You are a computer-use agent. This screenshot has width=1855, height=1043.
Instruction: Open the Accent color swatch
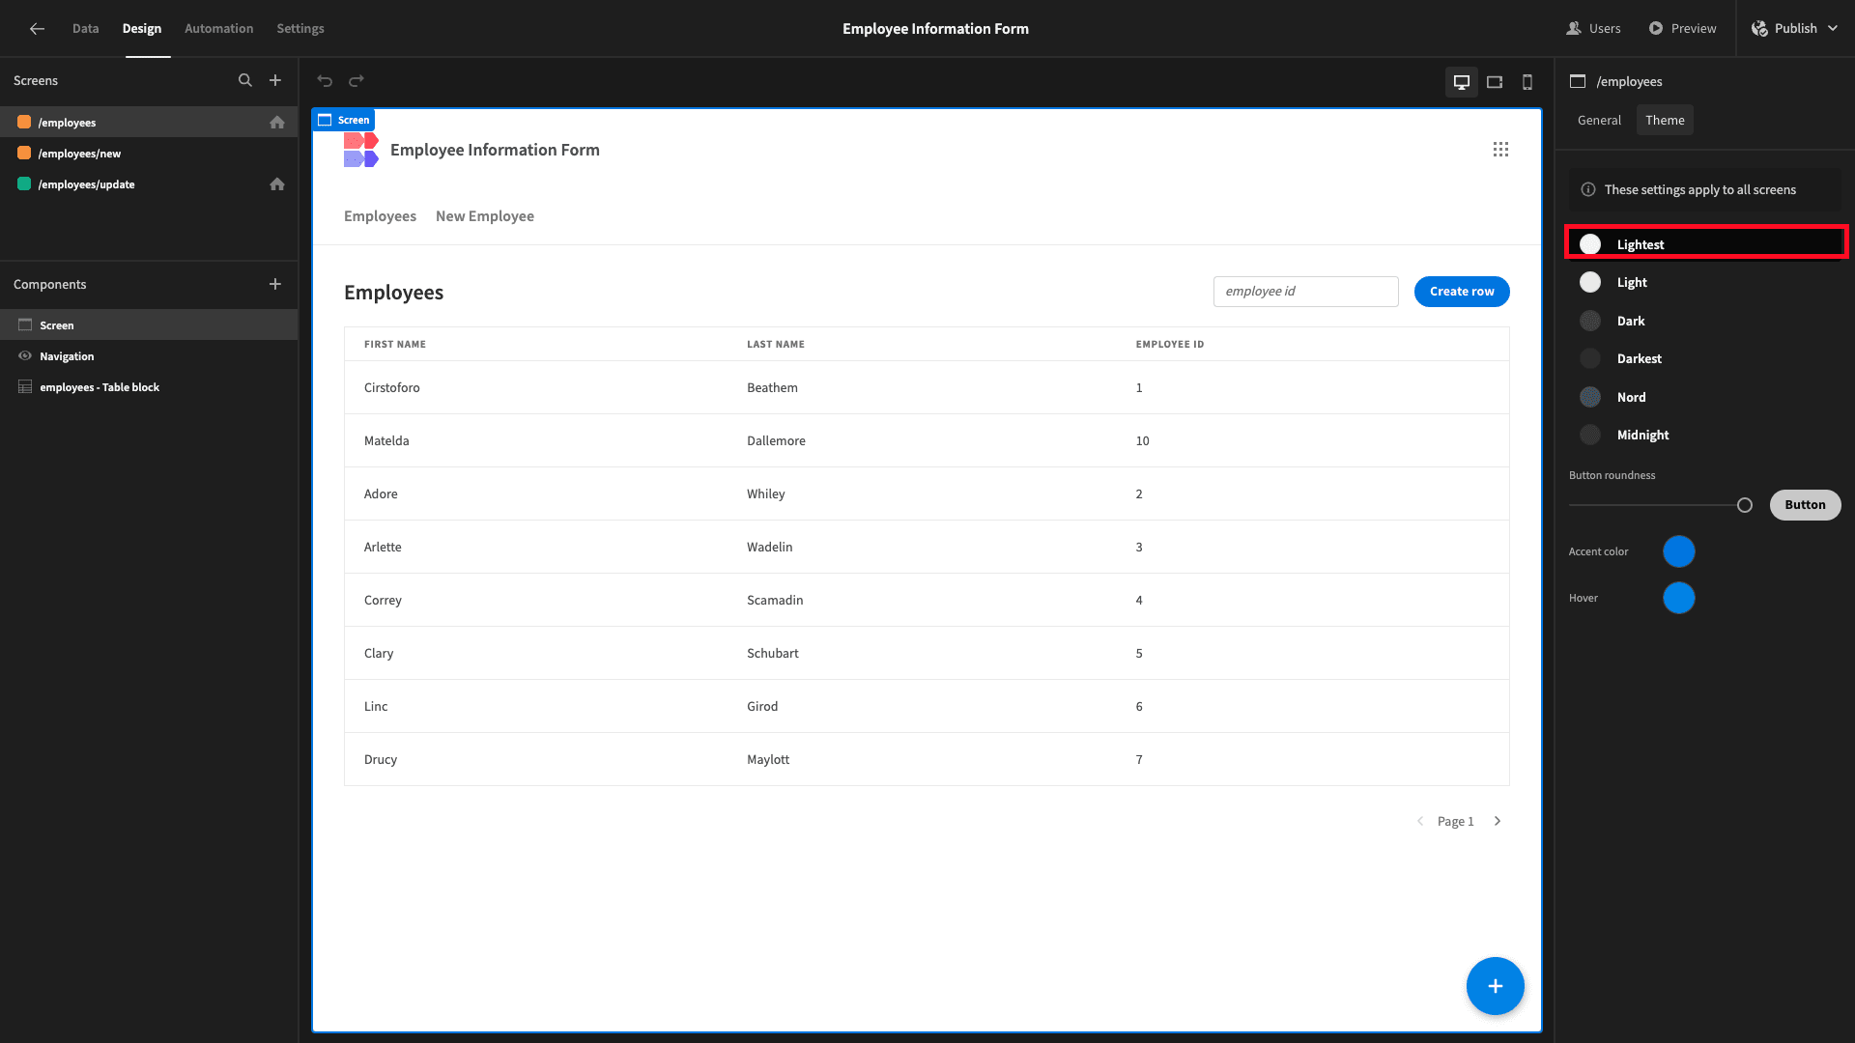point(1679,551)
